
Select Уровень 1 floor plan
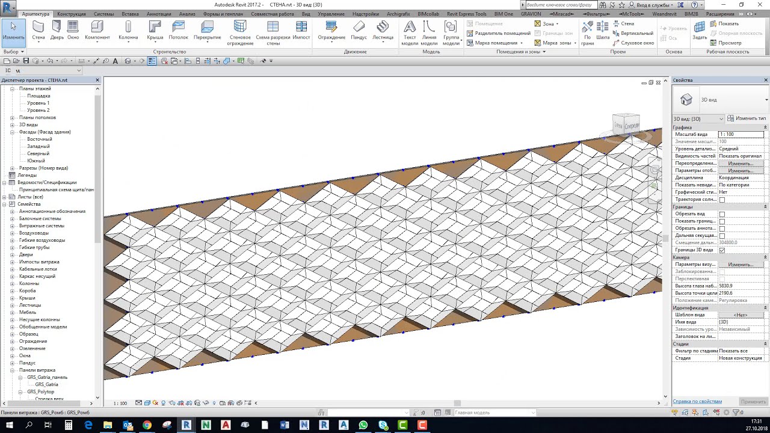[38, 103]
